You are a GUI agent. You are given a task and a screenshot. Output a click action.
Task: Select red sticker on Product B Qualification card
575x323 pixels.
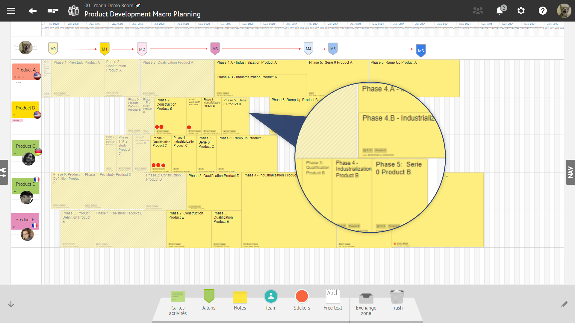(x=189, y=127)
